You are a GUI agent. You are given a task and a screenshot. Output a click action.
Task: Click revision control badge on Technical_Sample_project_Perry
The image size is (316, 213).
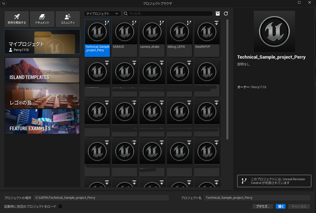[x=107, y=23]
